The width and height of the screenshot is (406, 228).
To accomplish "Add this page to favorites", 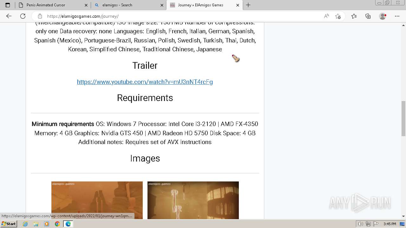I will point(338,16).
